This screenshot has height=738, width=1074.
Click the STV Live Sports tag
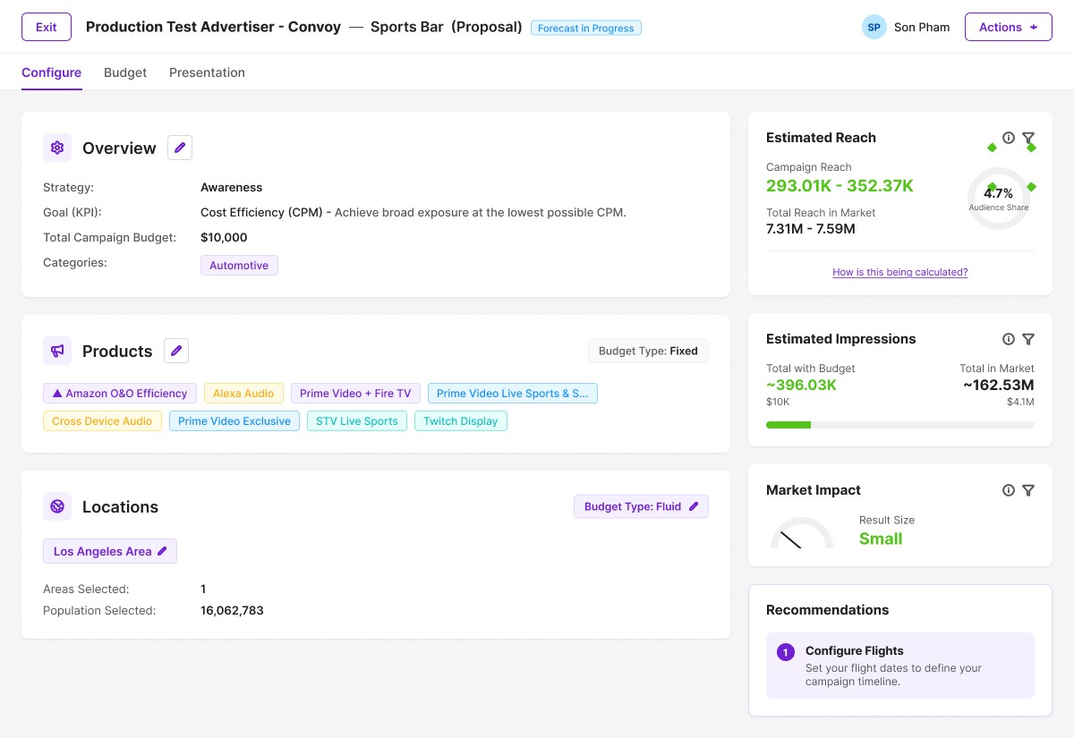pyautogui.click(x=357, y=421)
